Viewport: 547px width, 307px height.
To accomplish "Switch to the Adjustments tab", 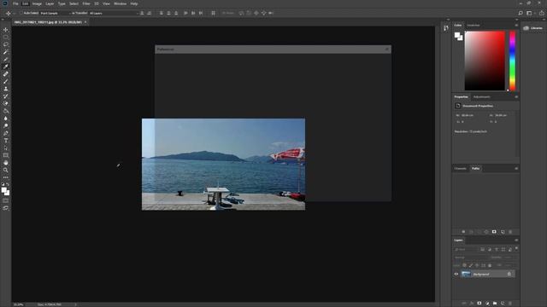I will [482, 96].
